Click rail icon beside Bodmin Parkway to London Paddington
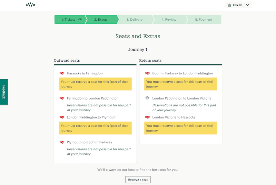This screenshot has width=276, height=185. pos(147,73)
